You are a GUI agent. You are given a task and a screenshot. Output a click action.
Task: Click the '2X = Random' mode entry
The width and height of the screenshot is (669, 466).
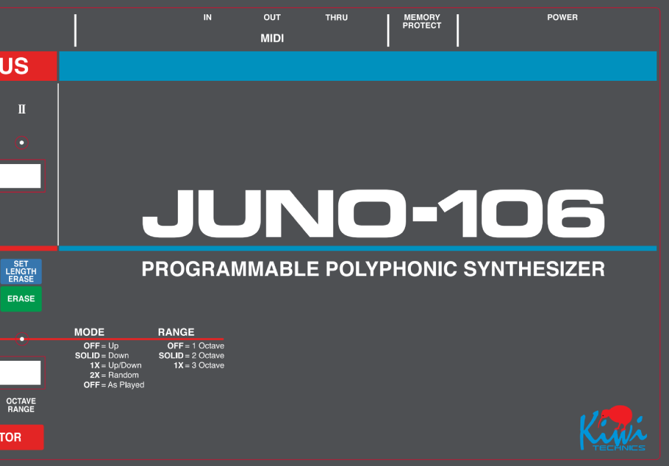pos(114,375)
